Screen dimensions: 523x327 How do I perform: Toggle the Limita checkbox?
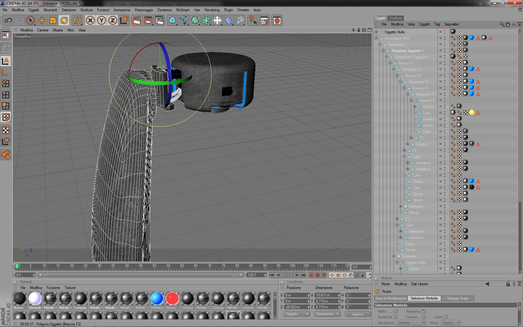pos(446,317)
